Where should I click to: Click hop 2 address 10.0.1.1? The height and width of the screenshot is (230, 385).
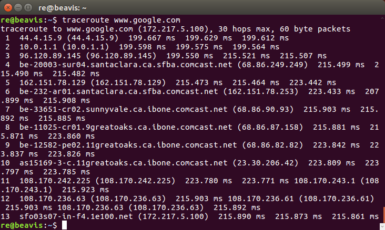pyautogui.click(x=38, y=47)
